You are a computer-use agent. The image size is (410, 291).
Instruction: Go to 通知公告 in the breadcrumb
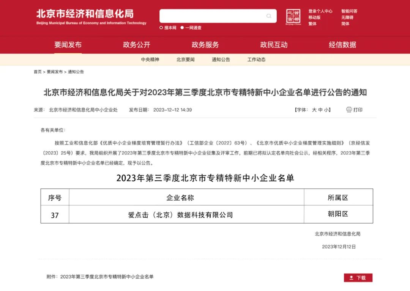point(76,72)
